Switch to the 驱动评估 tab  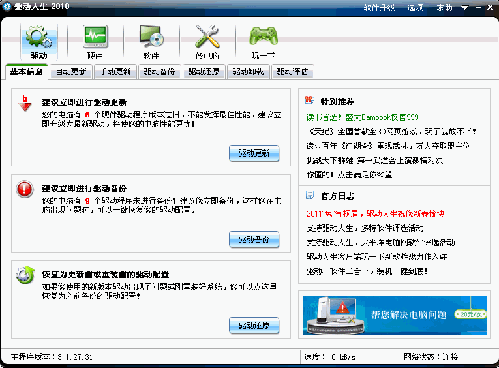292,72
